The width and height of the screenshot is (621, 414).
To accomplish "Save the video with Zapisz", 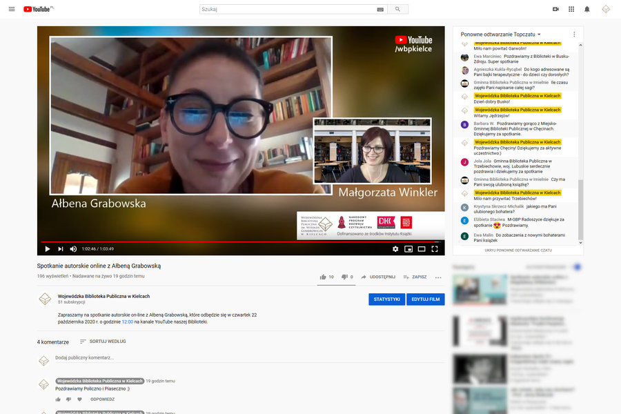I will point(415,277).
